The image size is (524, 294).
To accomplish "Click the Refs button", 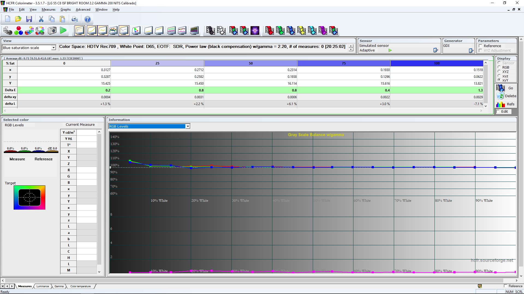I will pos(506,104).
